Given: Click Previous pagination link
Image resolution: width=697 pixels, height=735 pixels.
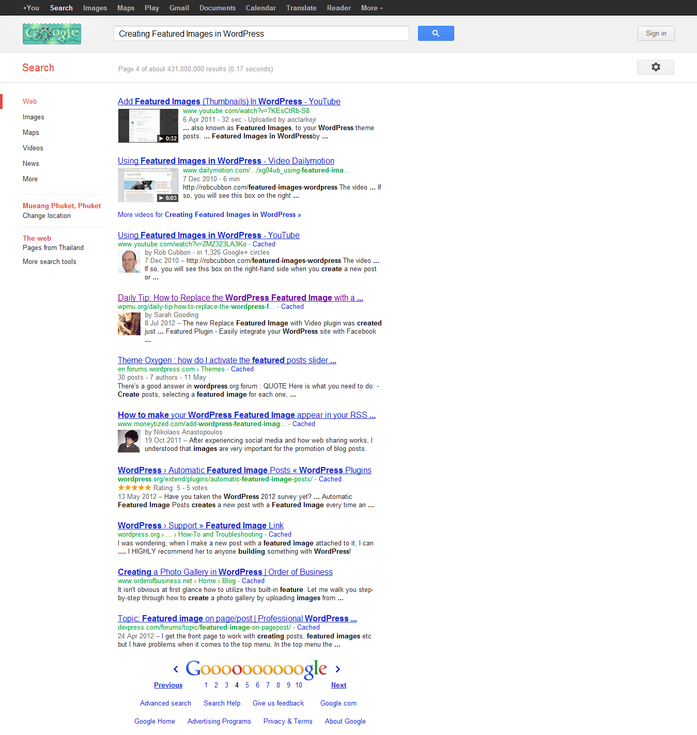Looking at the screenshot, I should [x=168, y=685].
